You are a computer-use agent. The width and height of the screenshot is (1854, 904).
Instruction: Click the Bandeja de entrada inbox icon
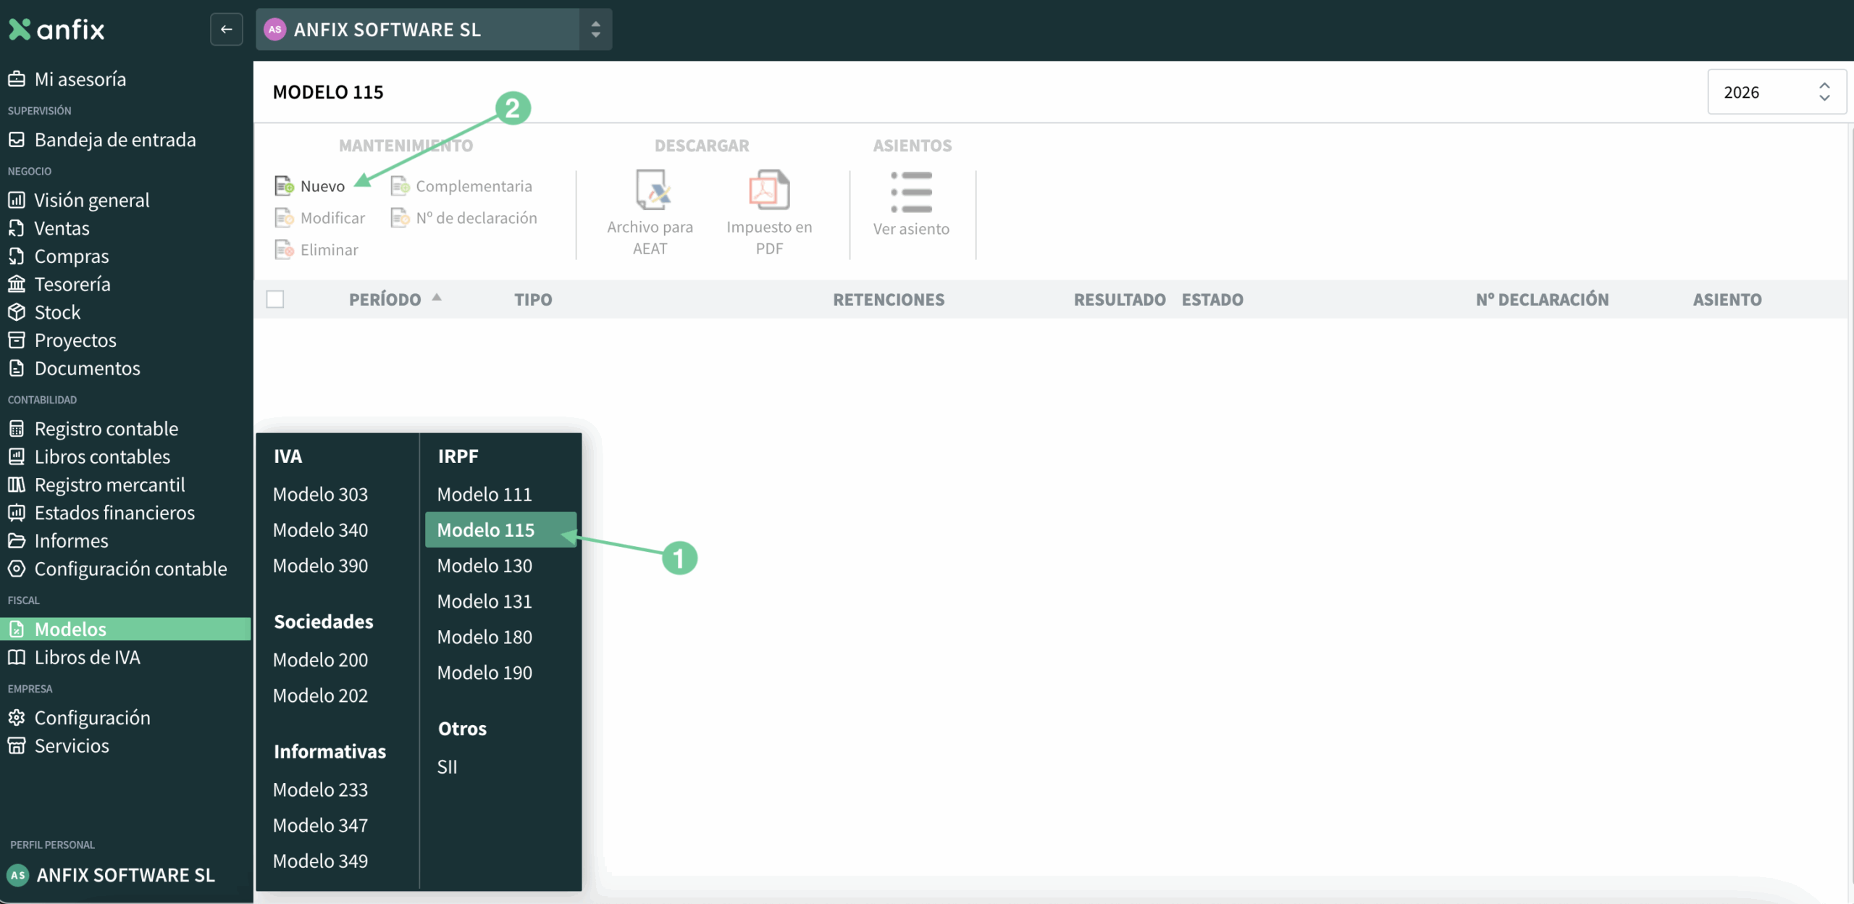click(x=17, y=139)
